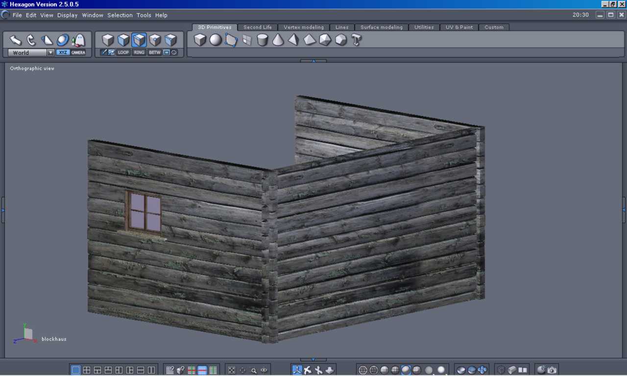Set single viewport layout
627x376 pixels.
pos(76,370)
